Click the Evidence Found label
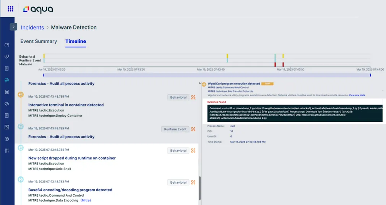This screenshot has height=205, width=386. tap(216, 102)
